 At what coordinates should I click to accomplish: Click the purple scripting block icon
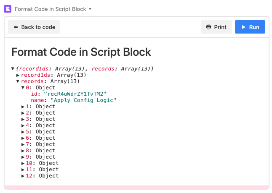coord(8,9)
